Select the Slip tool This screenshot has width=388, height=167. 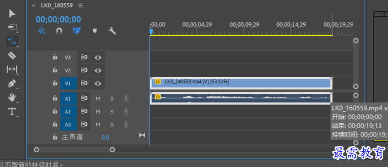coord(12,70)
